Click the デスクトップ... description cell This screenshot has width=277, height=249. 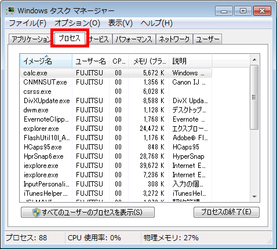coord(189,110)
